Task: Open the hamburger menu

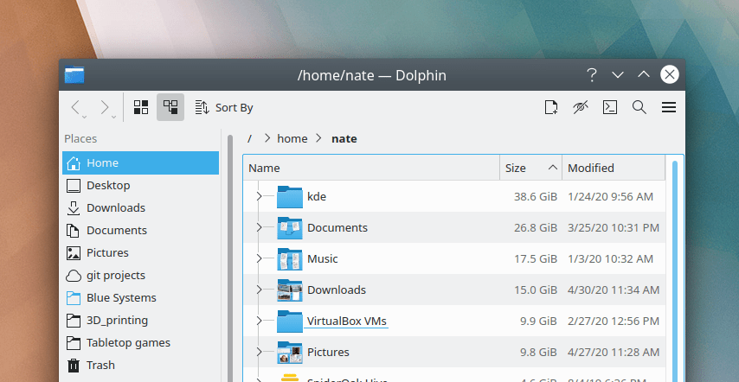Action: [668, 107]
